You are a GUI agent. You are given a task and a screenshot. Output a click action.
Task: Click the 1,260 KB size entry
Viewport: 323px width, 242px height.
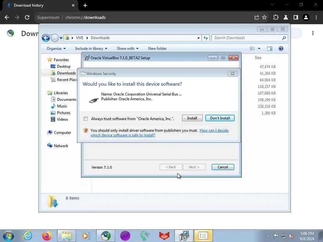coord(268,113)
